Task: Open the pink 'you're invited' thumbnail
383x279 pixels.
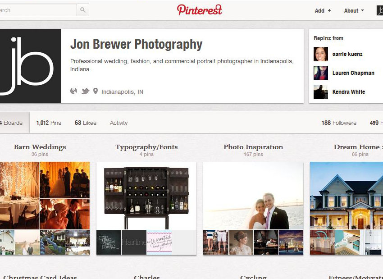Action: tap(159, 242)
